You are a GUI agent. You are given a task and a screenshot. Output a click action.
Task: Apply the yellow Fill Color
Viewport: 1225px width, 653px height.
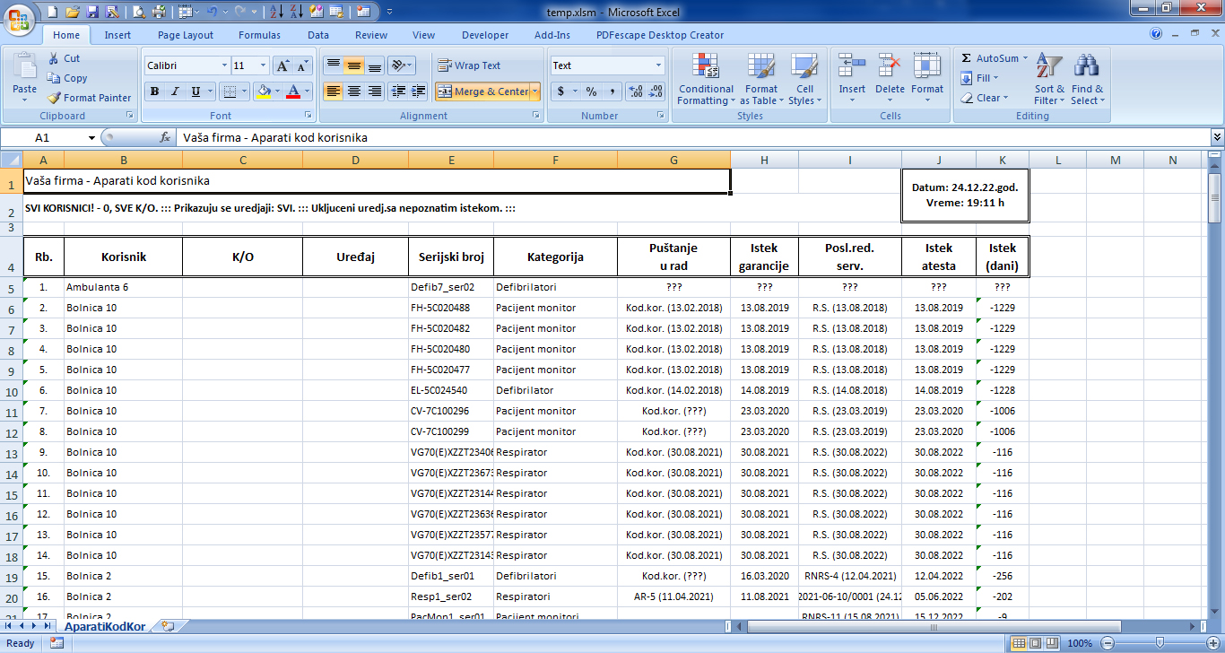click(x=262, y=91)
